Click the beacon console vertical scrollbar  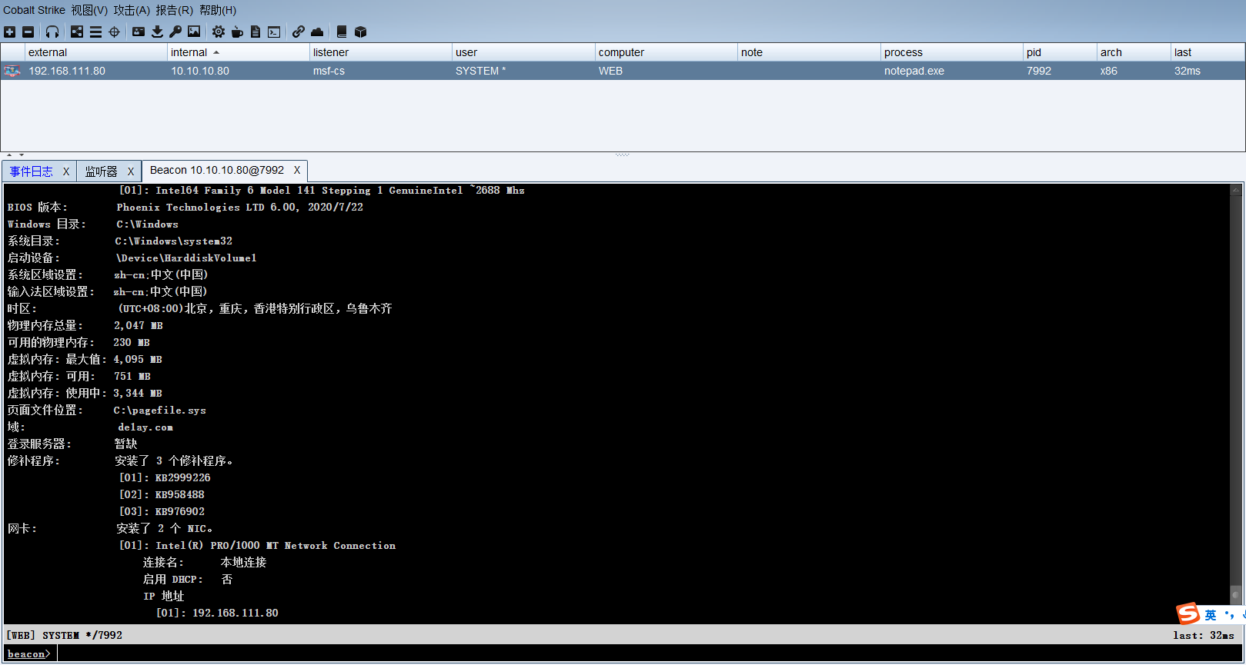(x=1236, y=403)
